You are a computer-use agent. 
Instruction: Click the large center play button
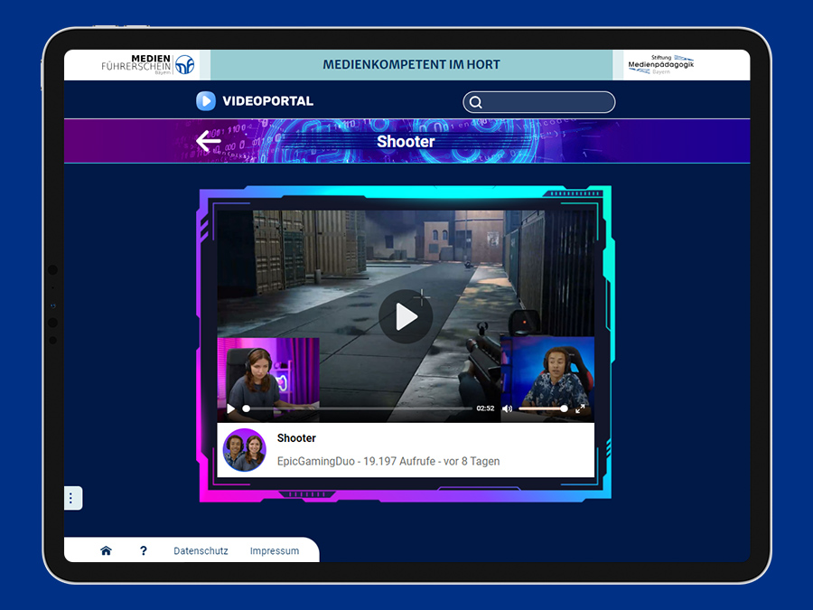406,316
